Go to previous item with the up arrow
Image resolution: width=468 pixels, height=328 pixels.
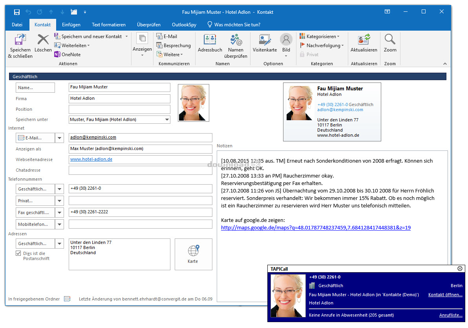(x=51, y=12)
